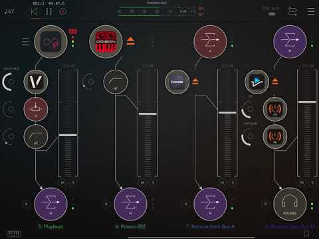Show the on-screen keyboard

pyautogui.click(x=14, y=234)
